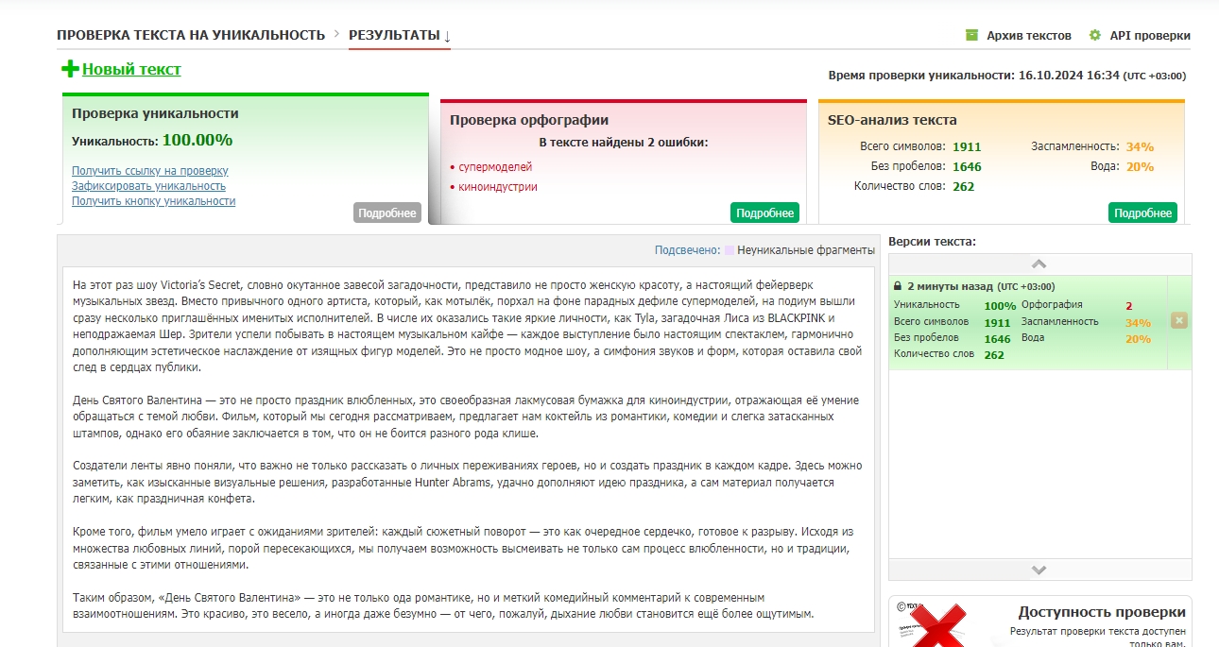This screenshot has height=647, width=1219.
Task: Click the check time 16.10.2024 16:34
Action: 1069,76
